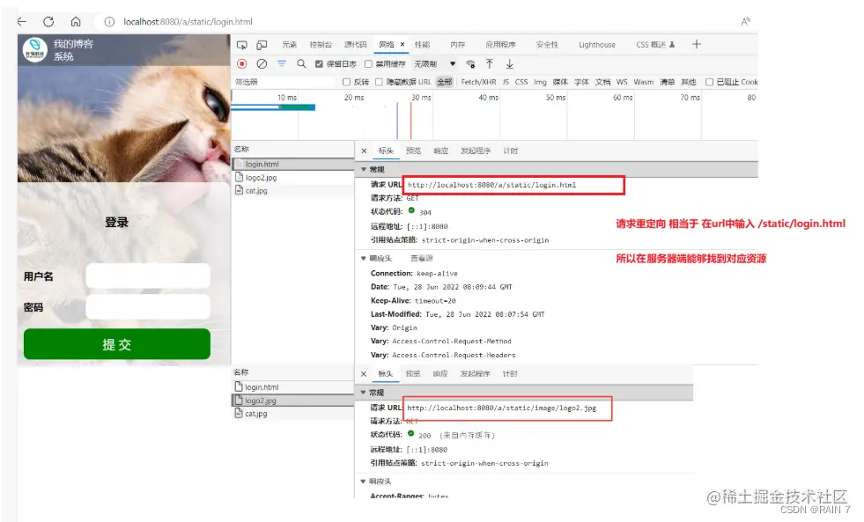Filter requests by JS type
864x522 pixels.
tap(506, 82)
